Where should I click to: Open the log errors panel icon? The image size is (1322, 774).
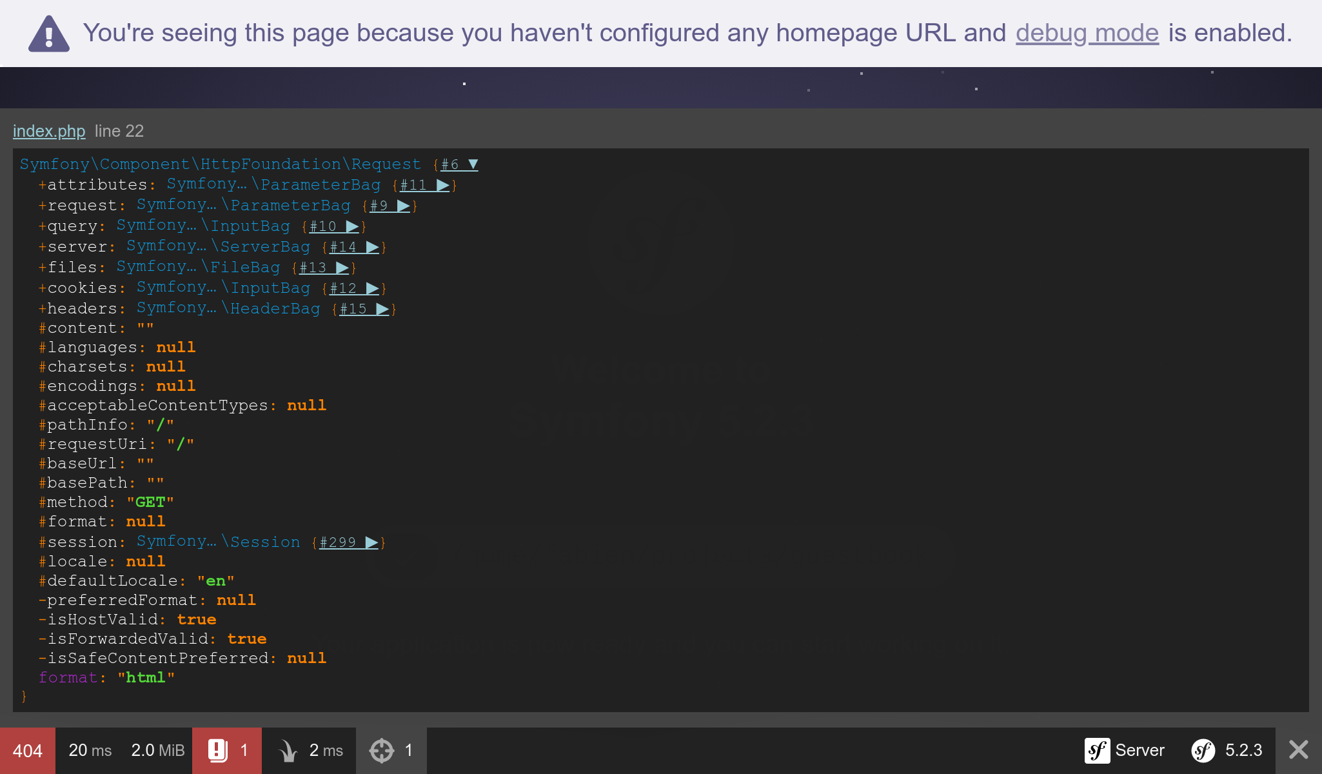click(x=218, y=750)
